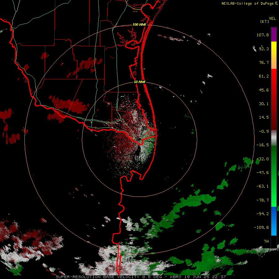Select the -63.1 scale value

263,186
